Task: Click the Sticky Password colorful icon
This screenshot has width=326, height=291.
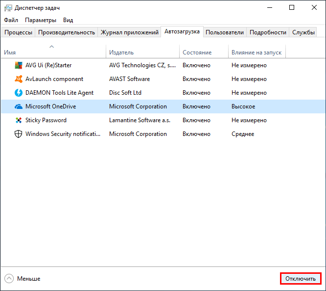Action: click(x=19, y=120)
